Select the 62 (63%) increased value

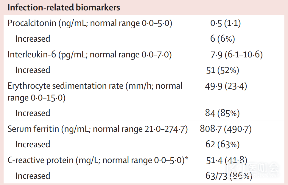(222, 145)
